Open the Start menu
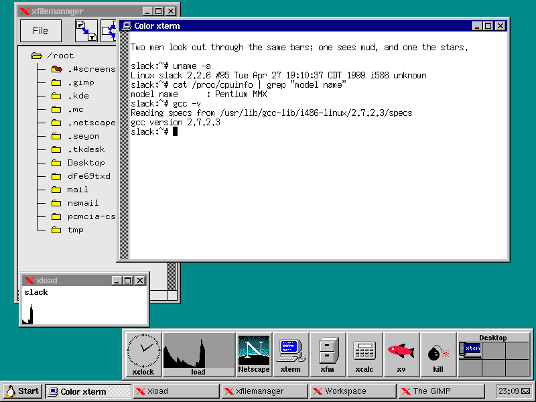 point(21,391)
